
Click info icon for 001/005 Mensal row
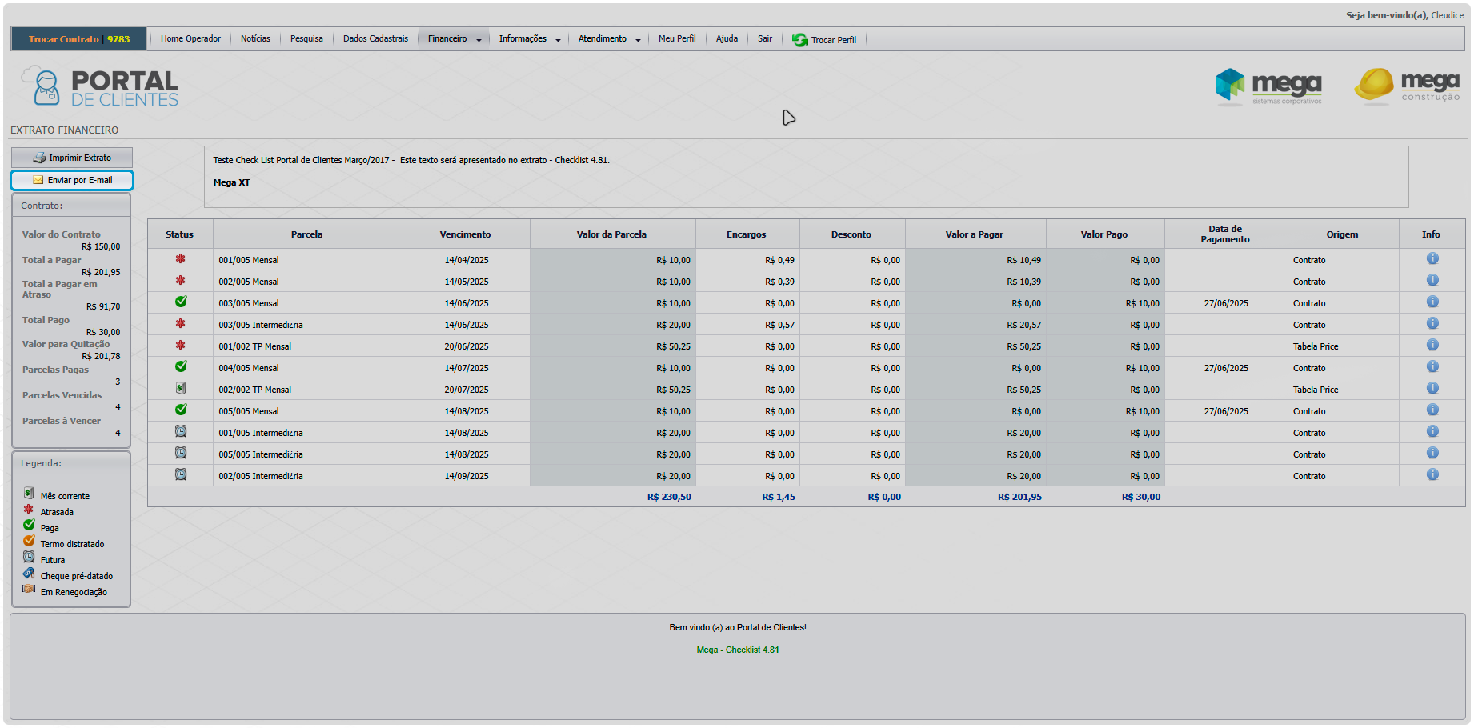click(x=1432, y=259)
